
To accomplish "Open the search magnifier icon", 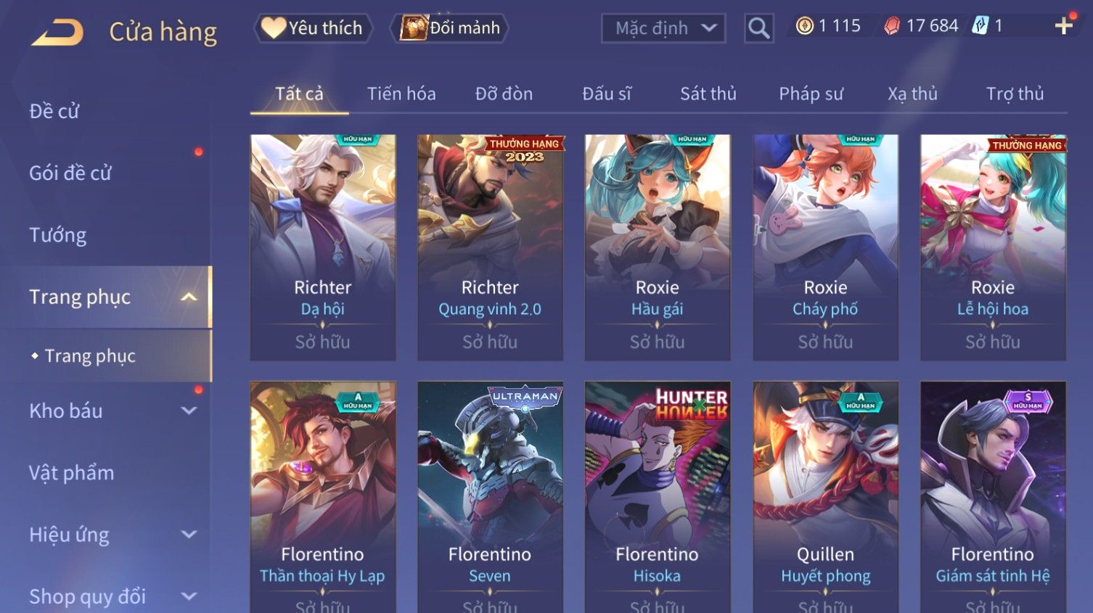I will point(758,28).
